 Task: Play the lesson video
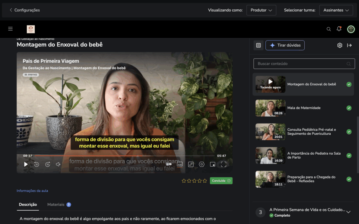pos(26,164)
